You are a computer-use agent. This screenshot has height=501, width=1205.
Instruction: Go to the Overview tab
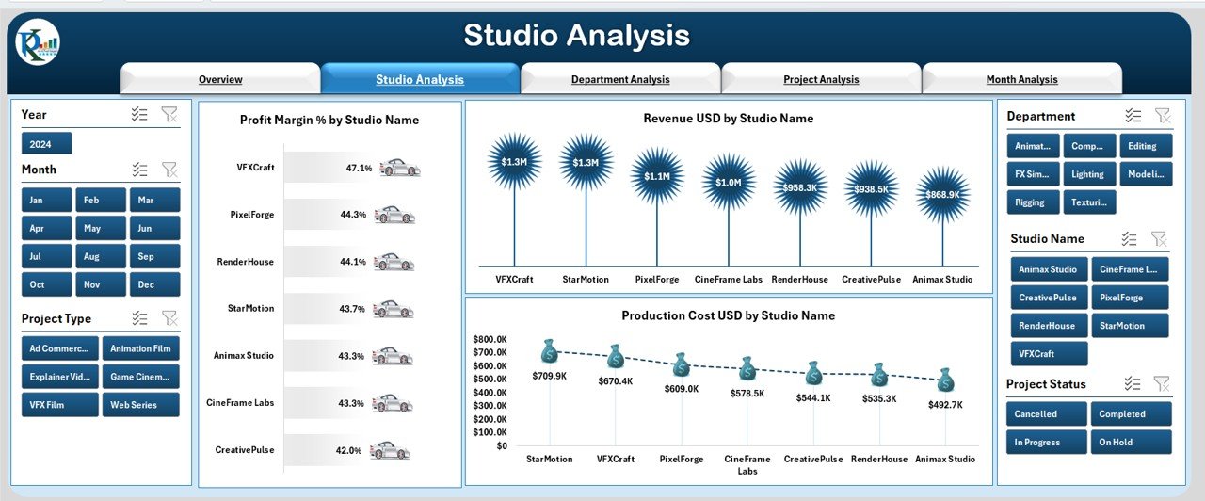(x=220, y=79)
